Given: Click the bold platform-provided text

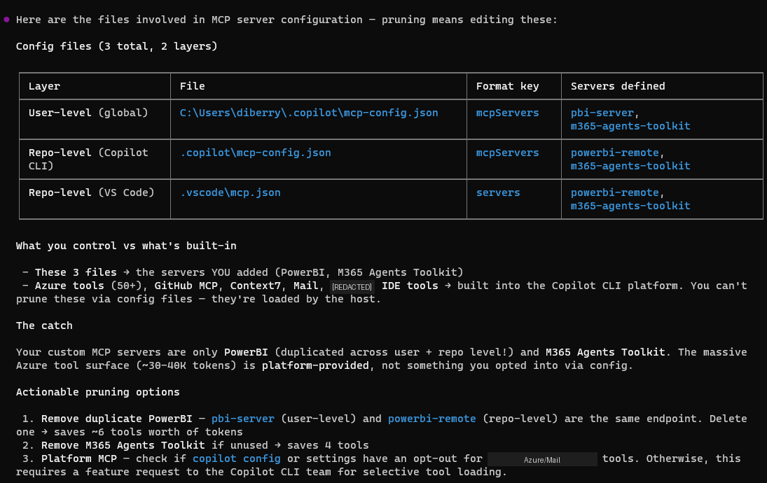Looking at the screenshot, I should click(315, 365).
